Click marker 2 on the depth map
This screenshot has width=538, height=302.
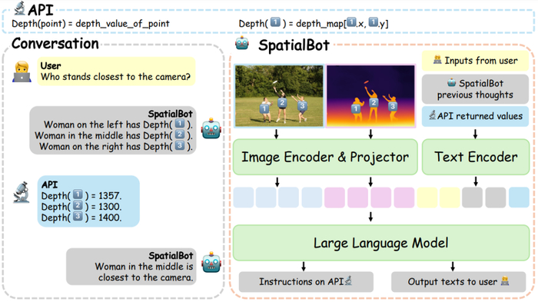[374, 102]
